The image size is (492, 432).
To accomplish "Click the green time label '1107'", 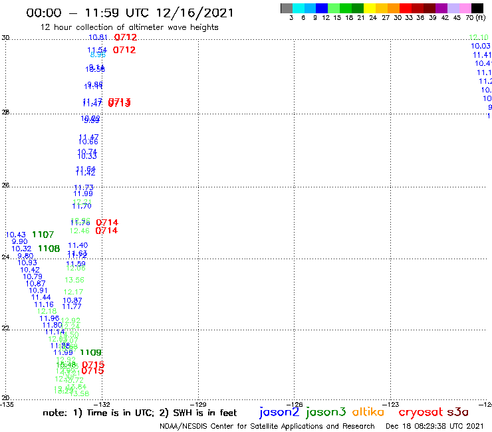I will click(x=43, y=235).
